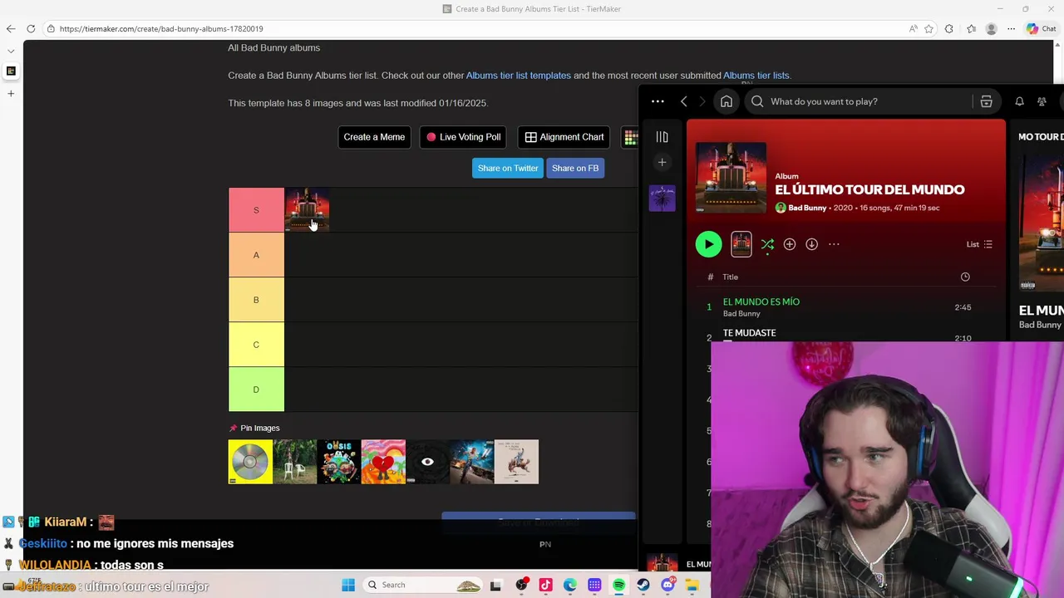Toggle the Pin Images option

(254, 428)
